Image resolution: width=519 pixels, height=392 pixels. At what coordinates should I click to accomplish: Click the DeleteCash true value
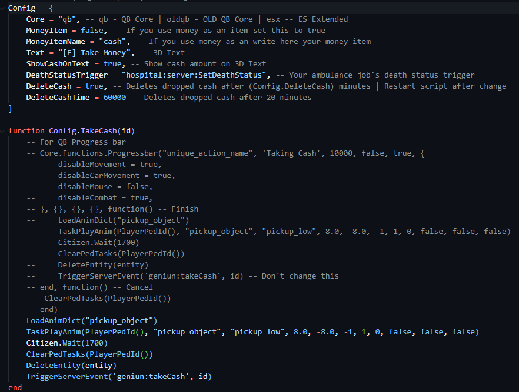tap(94, 86)
